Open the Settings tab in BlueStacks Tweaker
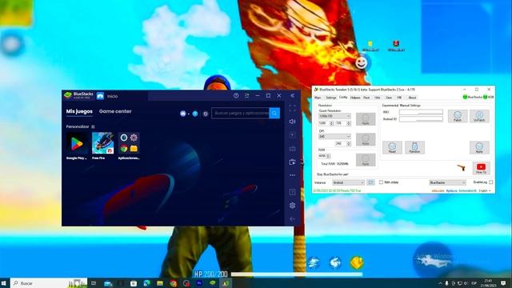This screenshot has height=288, width=512. click(x=330, y=98)
